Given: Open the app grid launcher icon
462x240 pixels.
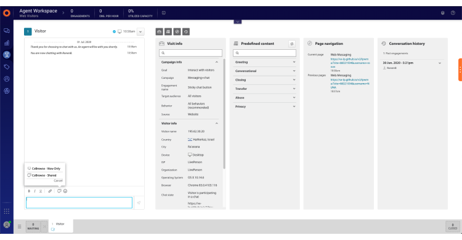Looking at the screenshot, I should 7,211.
